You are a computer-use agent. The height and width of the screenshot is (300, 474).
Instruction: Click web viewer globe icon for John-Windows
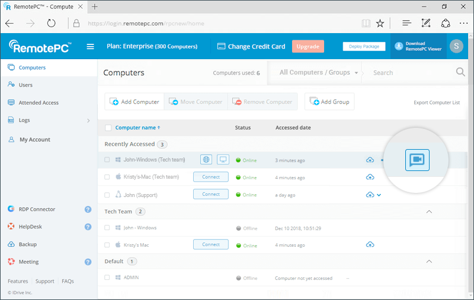click(x=206, y=160)
